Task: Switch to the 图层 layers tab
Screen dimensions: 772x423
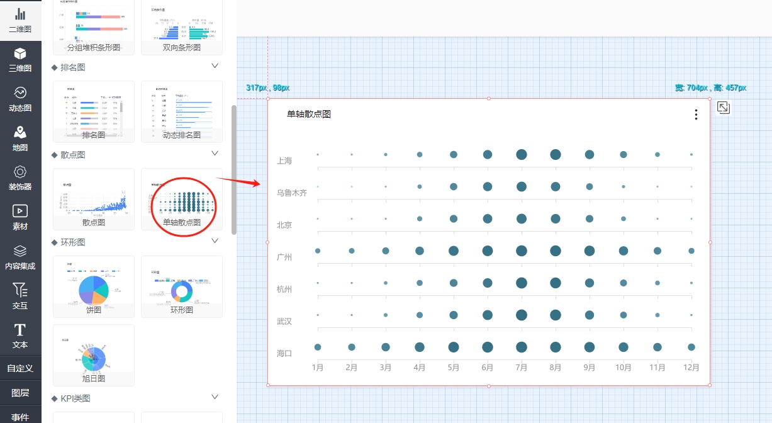Action: 20,393
